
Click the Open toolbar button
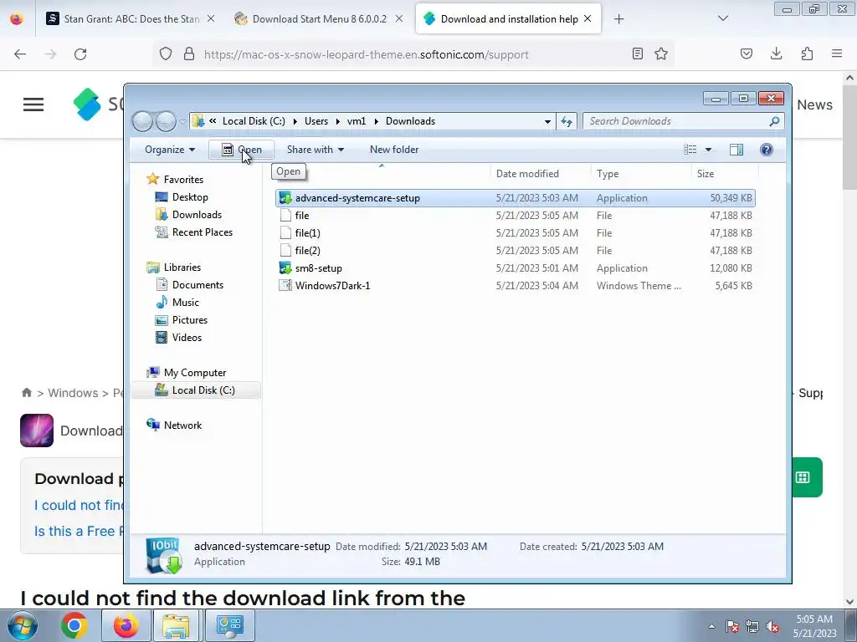click(241, 150)
